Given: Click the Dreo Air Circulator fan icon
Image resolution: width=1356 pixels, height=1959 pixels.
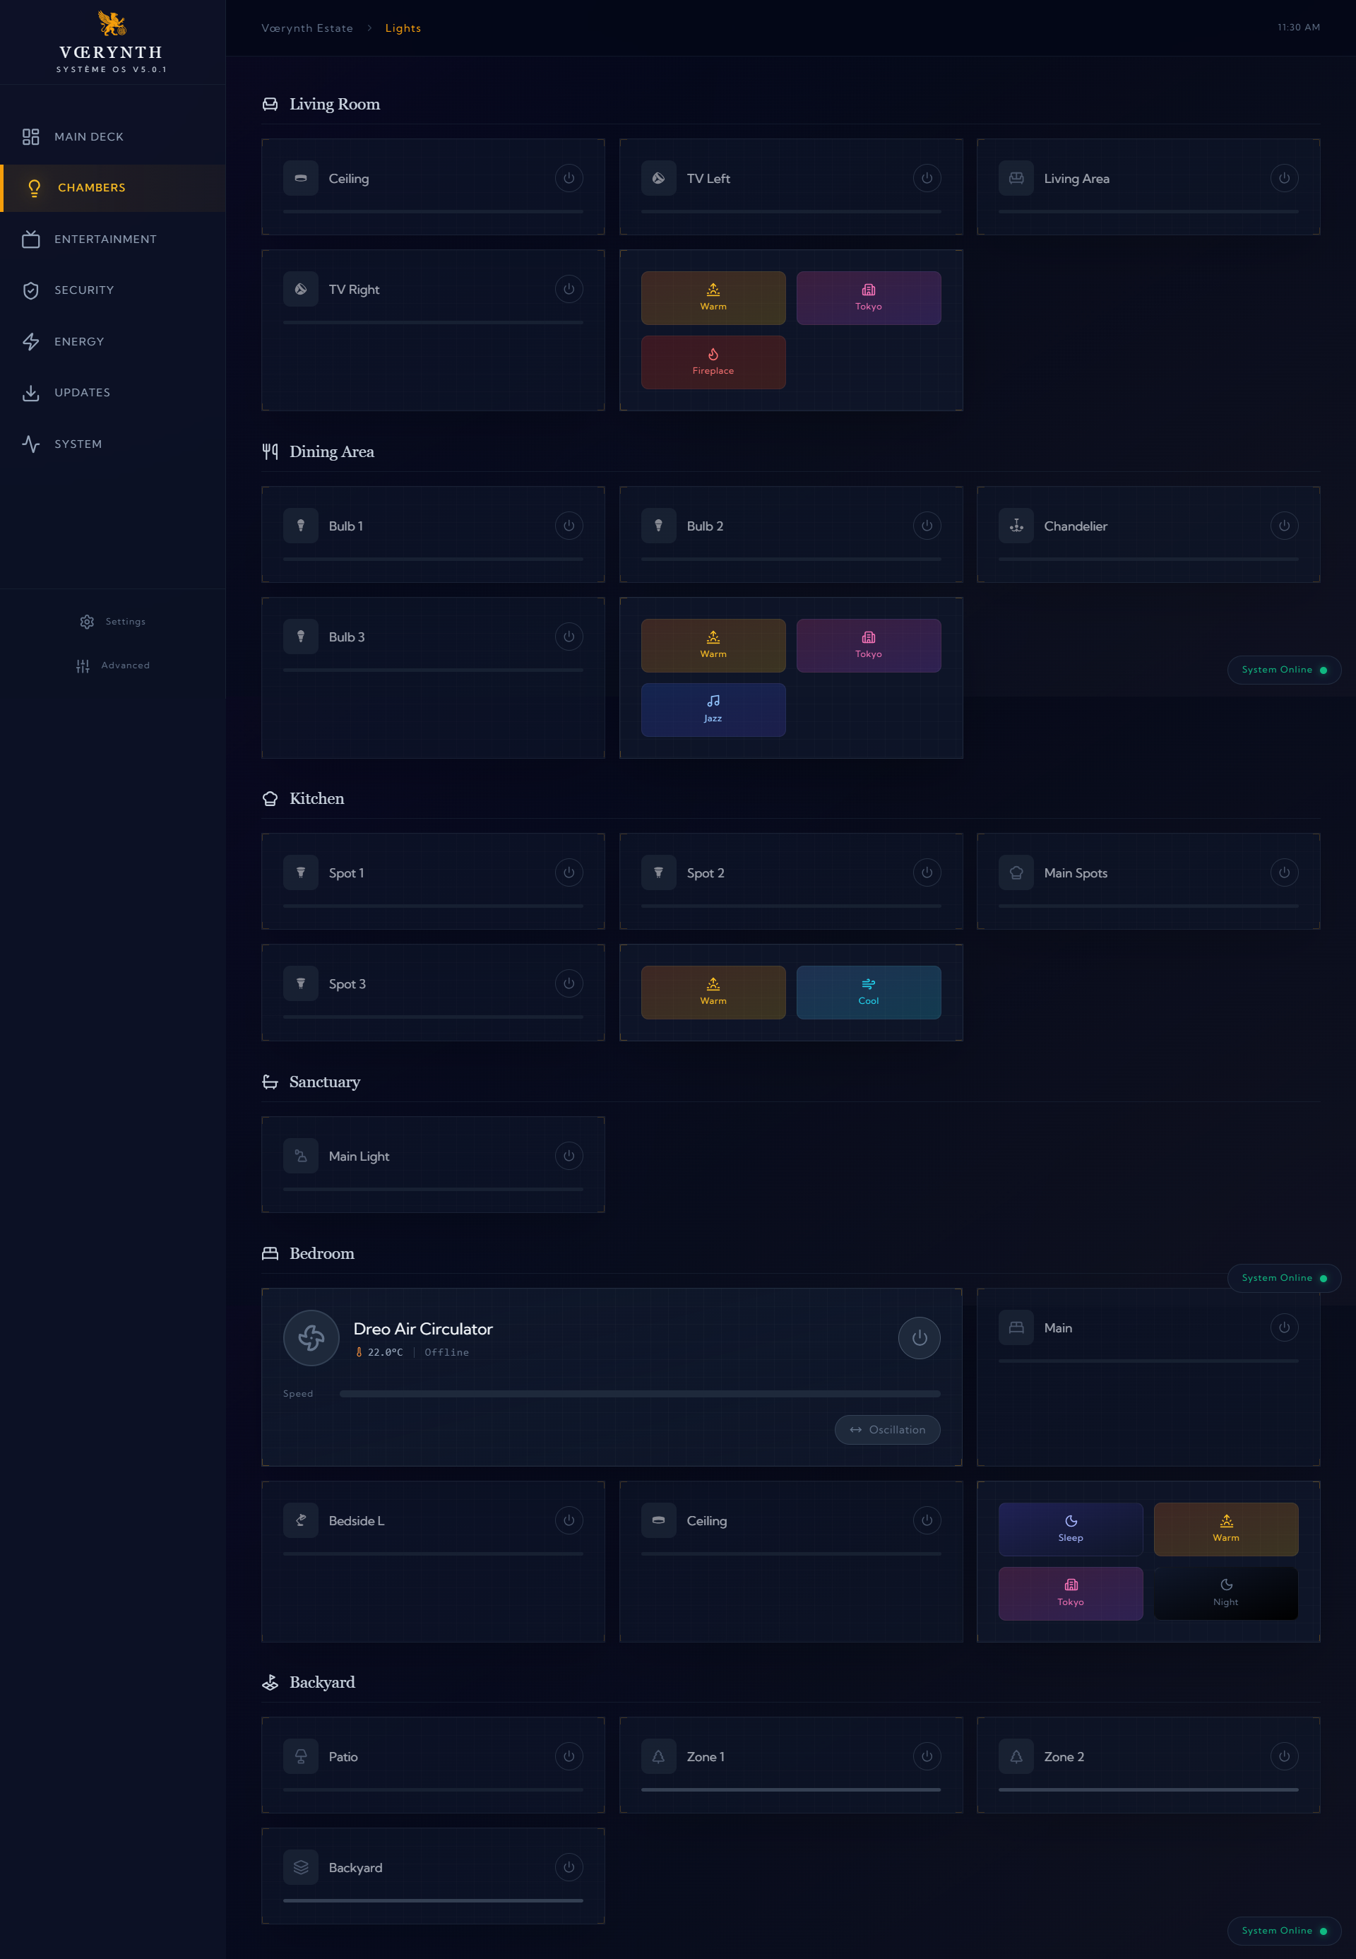Looking at the screenshot, I should [311, 1338].
